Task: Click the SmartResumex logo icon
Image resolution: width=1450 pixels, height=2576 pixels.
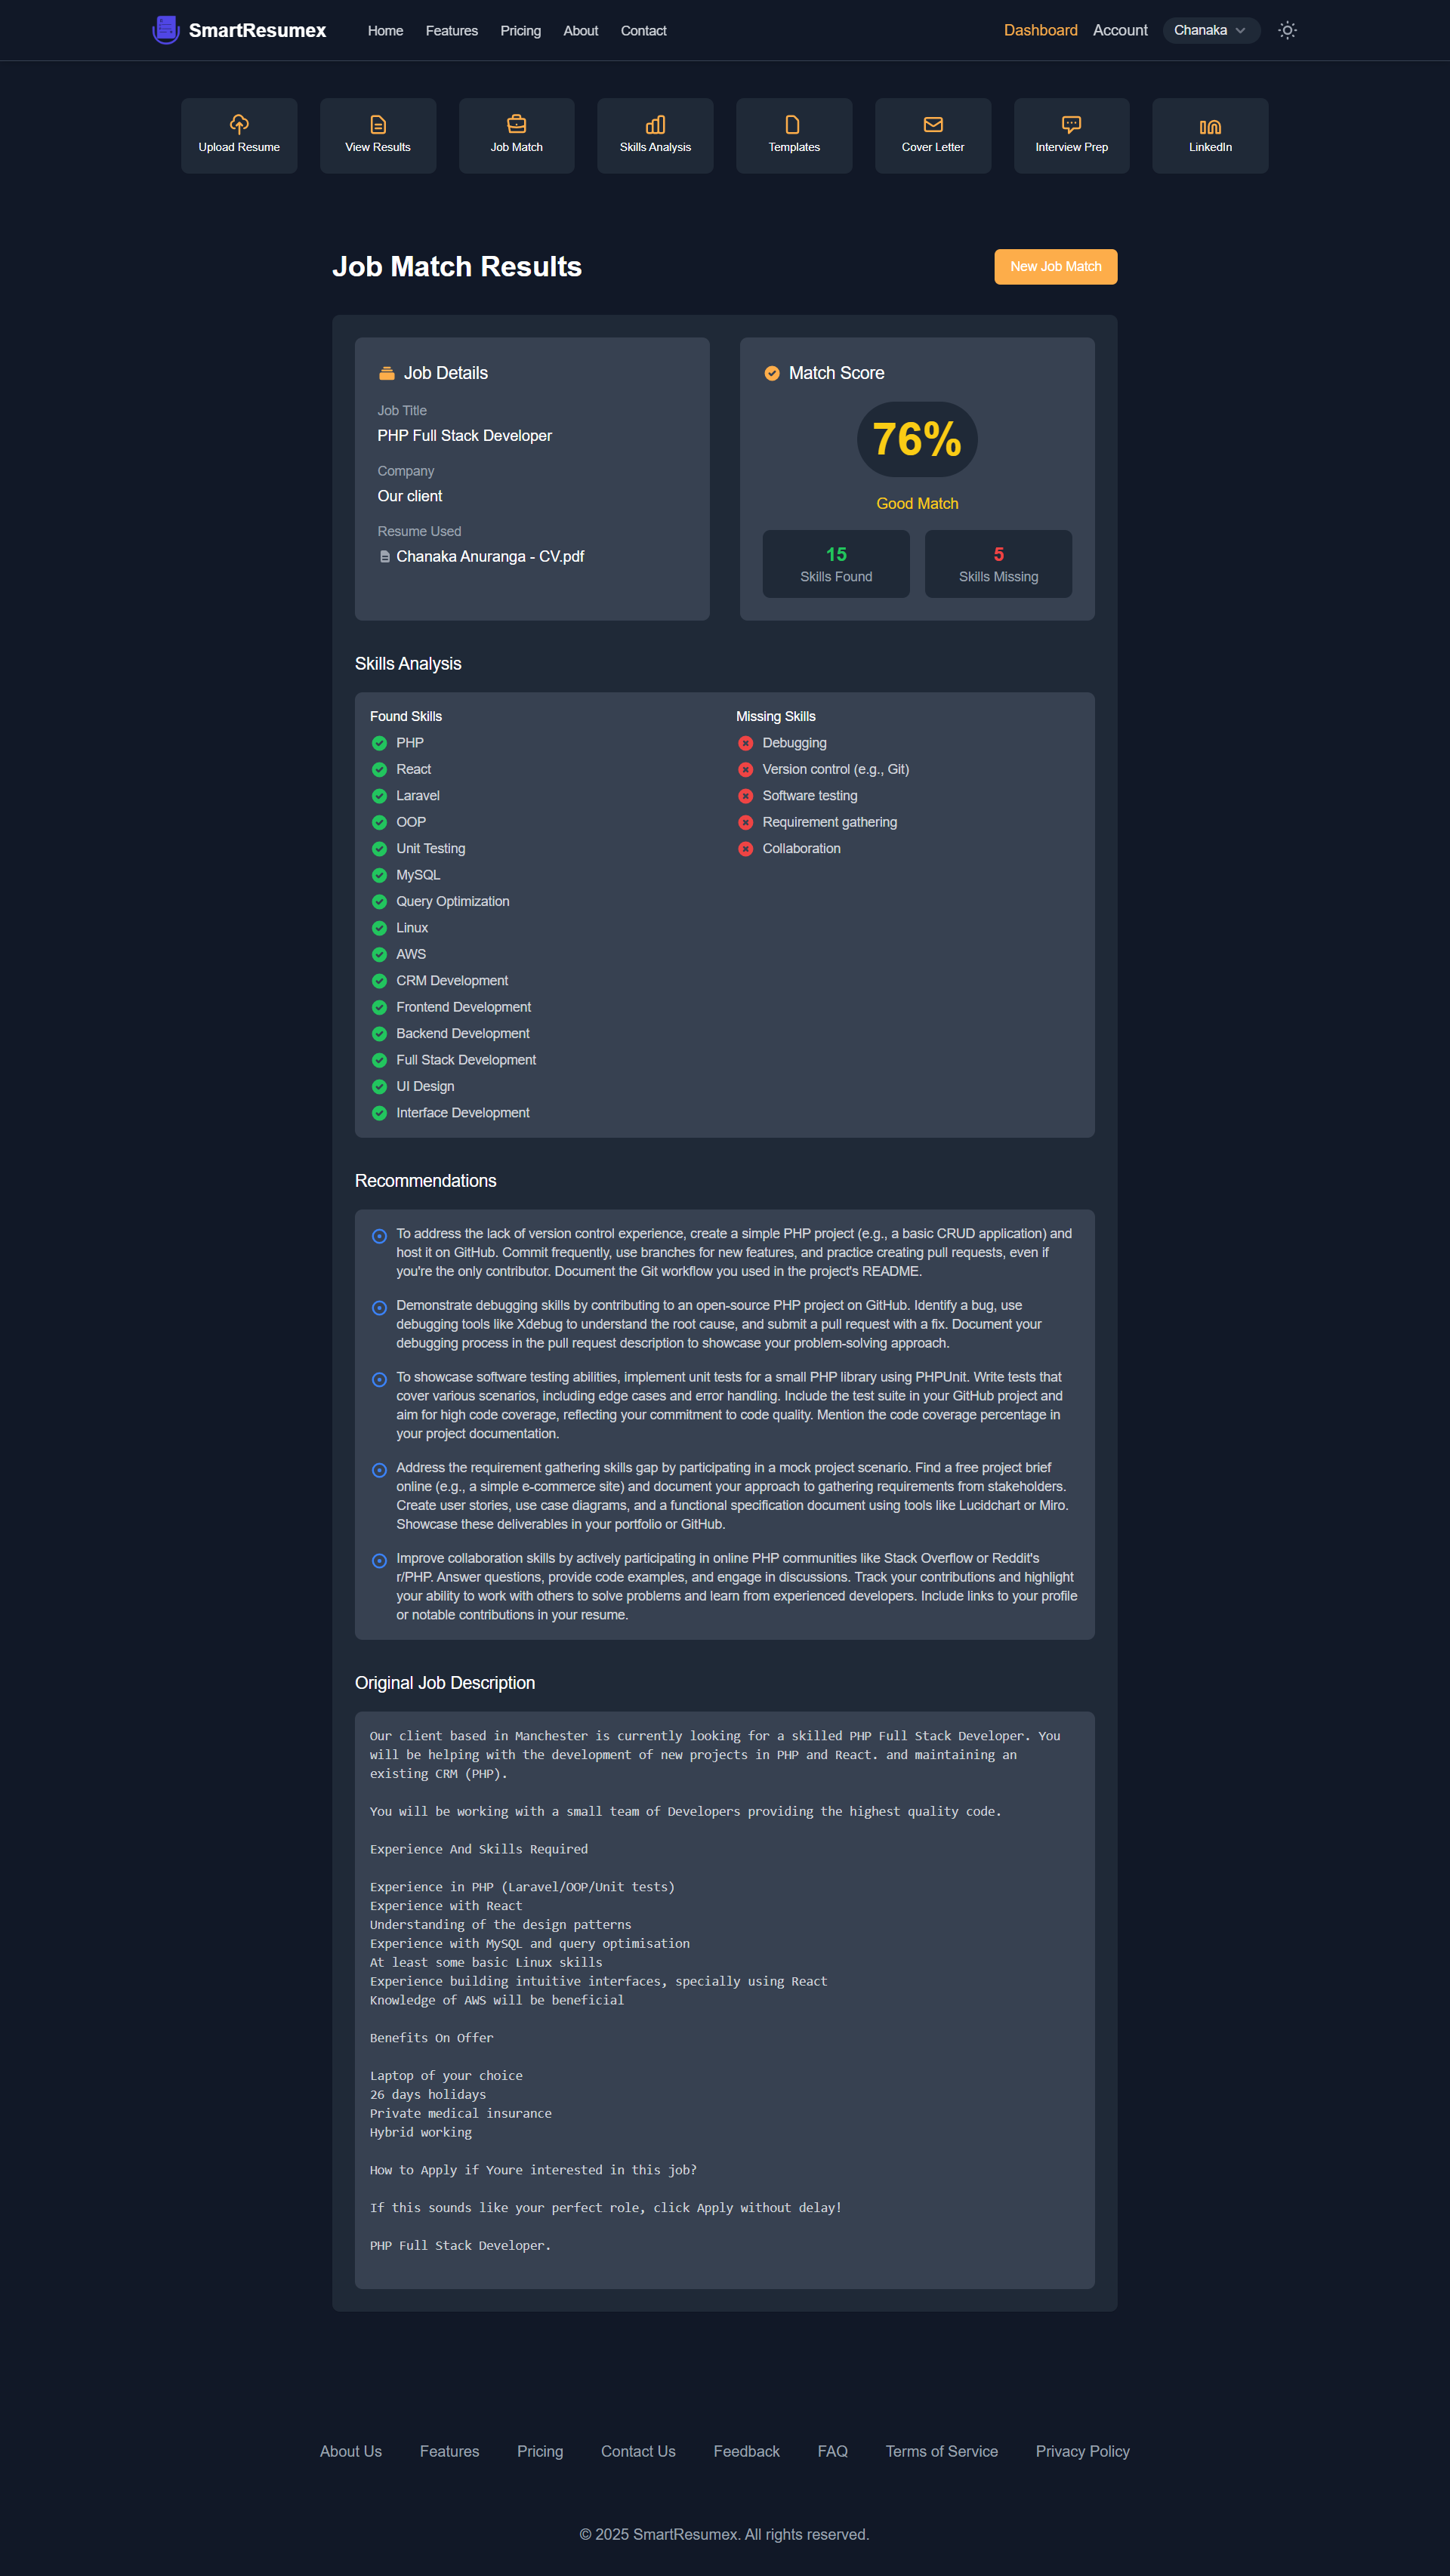Action: coord(166,30)
